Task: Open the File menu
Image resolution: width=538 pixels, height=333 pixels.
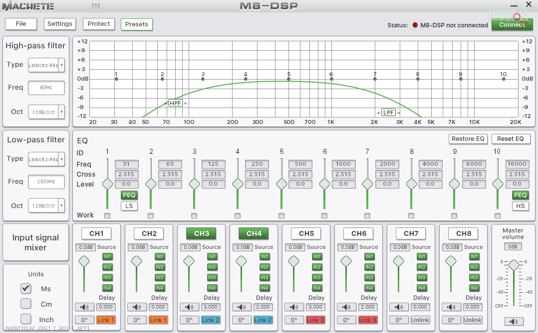Action: (21, 24)
